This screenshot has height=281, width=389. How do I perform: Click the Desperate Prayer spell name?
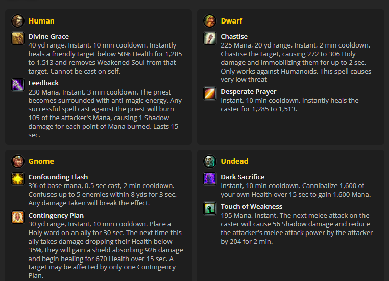point(248,91)
